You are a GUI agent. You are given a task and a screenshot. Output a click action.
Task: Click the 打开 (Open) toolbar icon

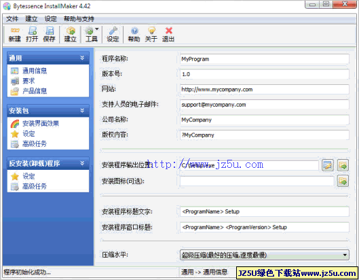point(32,35)
